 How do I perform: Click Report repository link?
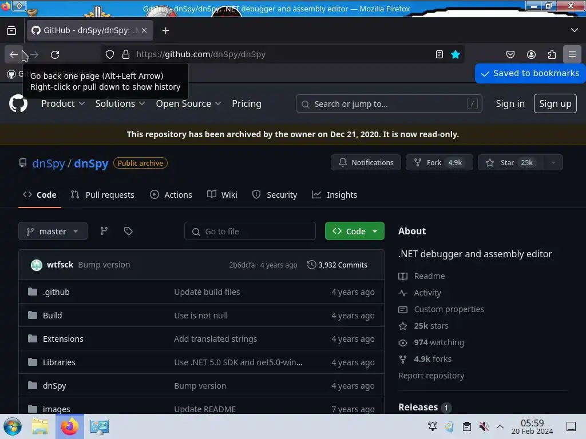point(431,376)
